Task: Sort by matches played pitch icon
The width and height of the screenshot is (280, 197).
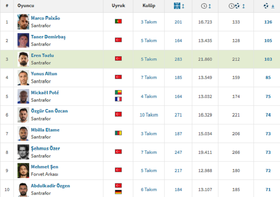Action: (x=178, y=6)
